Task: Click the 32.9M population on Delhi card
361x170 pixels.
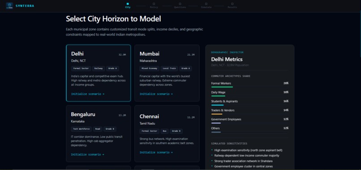Action: (x=122, y=55)
